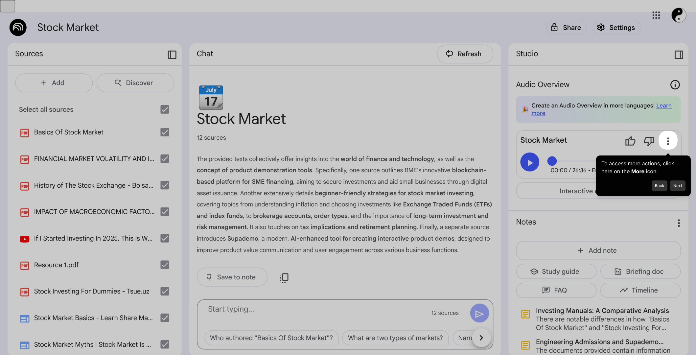This screenshot has height=355, width=696.
Task: Generate an FAQ
Action: [556, 290]
